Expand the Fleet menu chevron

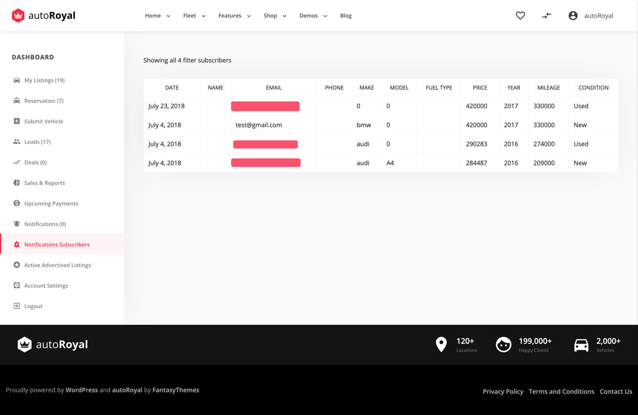(204, 16)
